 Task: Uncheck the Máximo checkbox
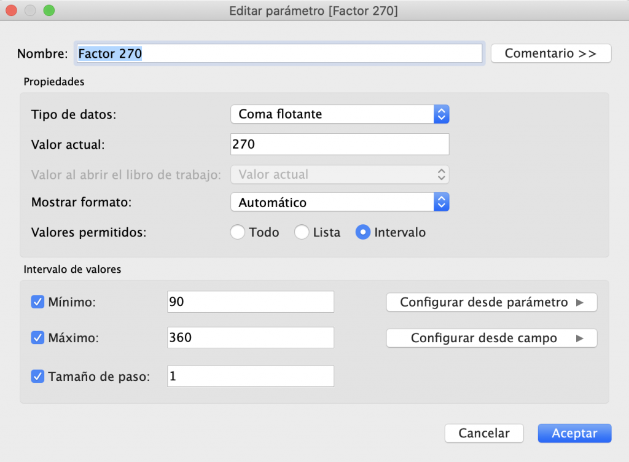point(37,338)
